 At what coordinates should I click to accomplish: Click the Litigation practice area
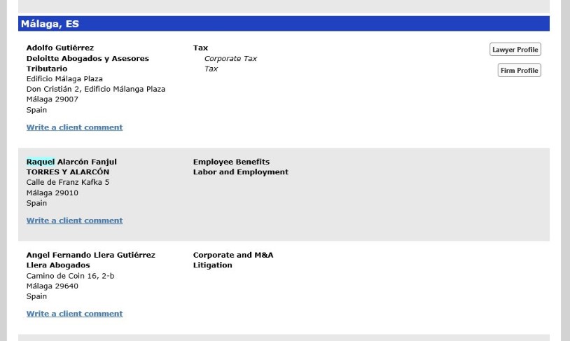(x=212, y=265)
